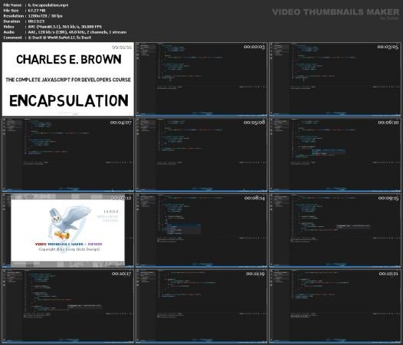Click the File Name line in header
Image resolution: width=403 pixels, height=345 pixels.
[36, 5]
